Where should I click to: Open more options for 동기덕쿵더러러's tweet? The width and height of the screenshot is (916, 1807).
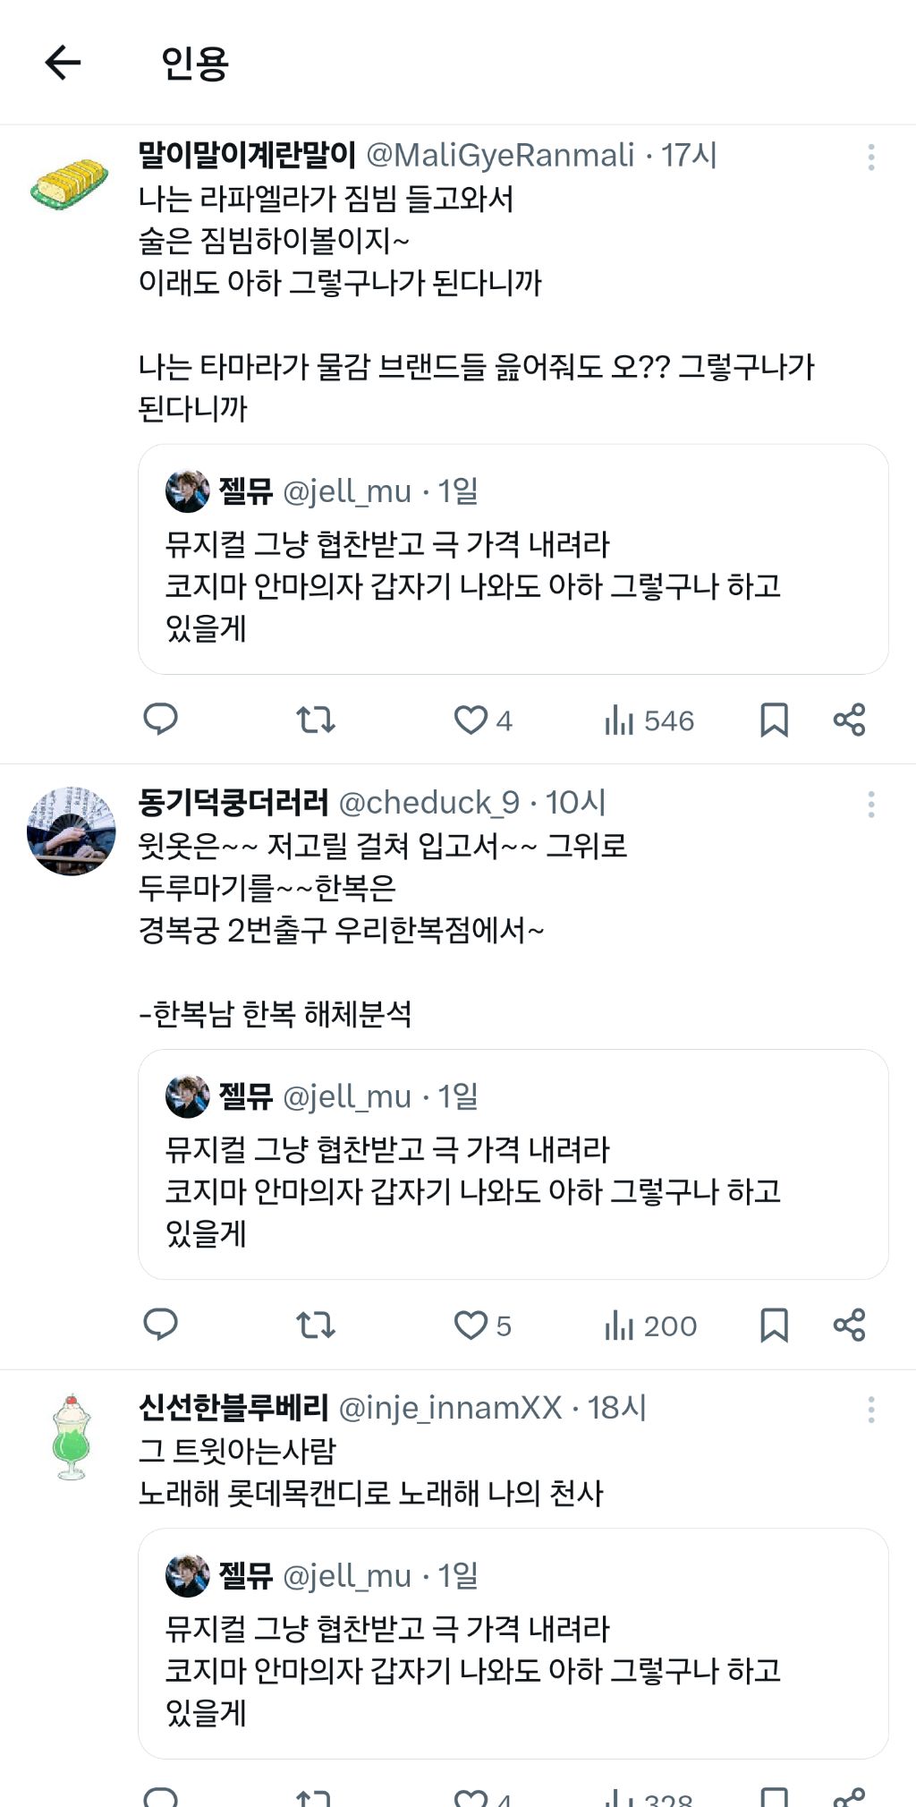tap(870, 805)
